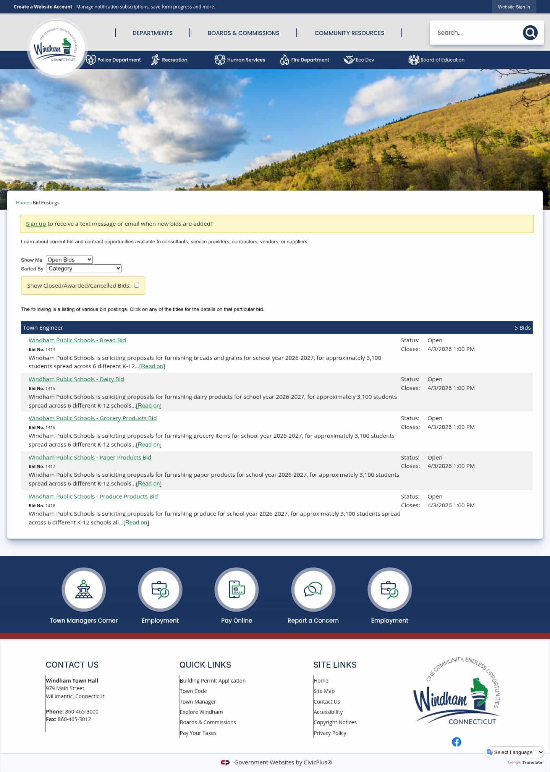The width and height of the screenshot is (550, 772).
Task: Click Read on for Bread Bid
Action: (x=152, y=366)
